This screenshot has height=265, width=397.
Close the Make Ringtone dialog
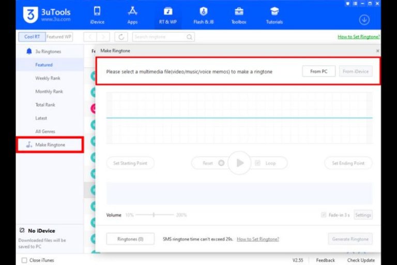[x=377, y=51]
